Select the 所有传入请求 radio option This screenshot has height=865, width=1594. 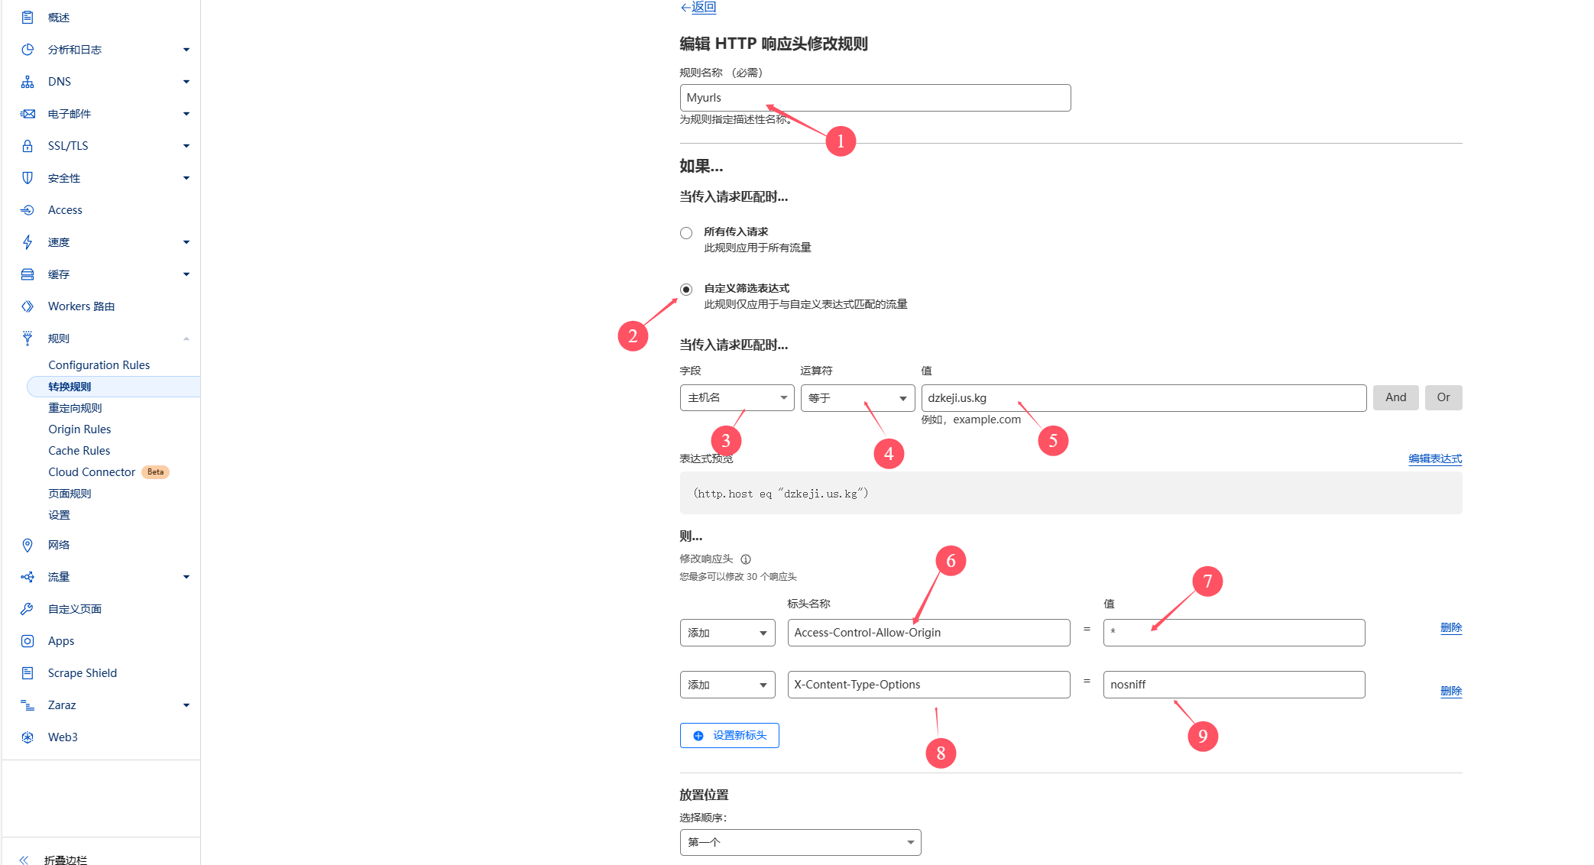coord(686,232)
